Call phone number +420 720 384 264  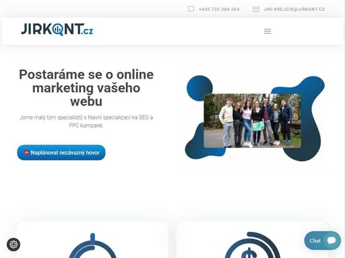[x=219, y=9]
